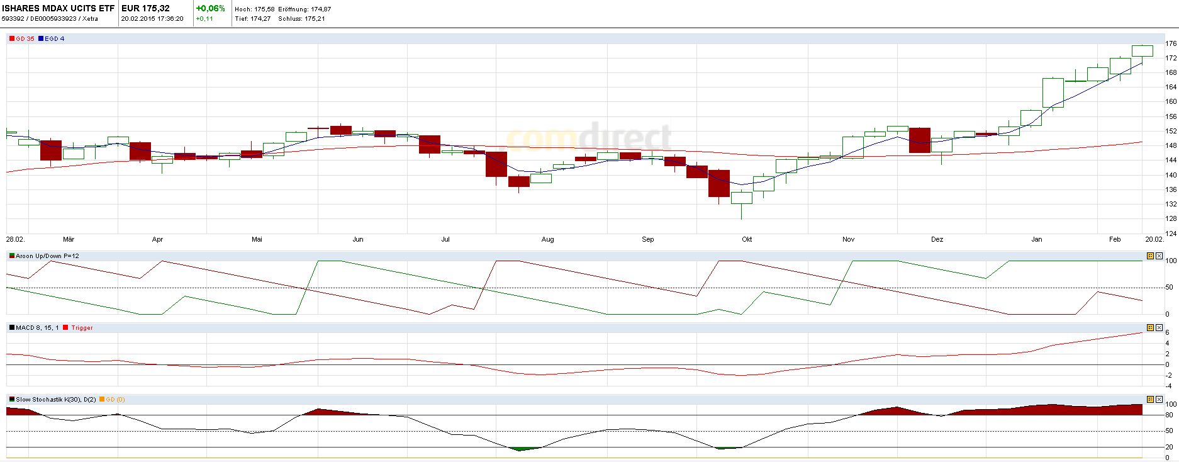
Task: Click the Tief: 174,27 value
Action: pyautogui.click(x=253, y=19)
